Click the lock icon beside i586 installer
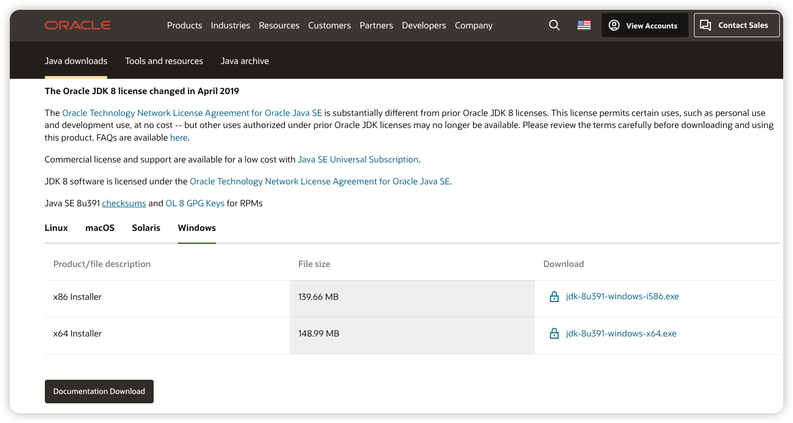 [x=554, y=297]
